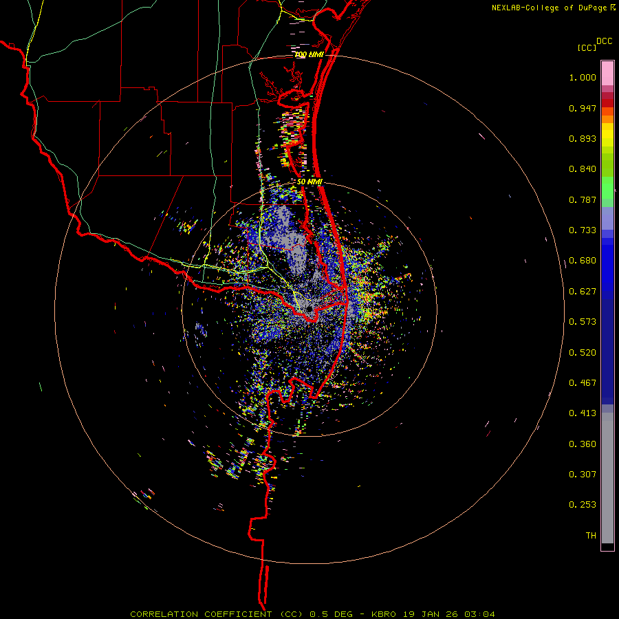Click the 0.307 scale value
619x619 pixels.
[x=583, y=475]
